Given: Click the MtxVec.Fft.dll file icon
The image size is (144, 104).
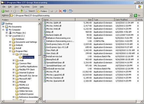Looking at the screenshot, I should click(45, 72).
